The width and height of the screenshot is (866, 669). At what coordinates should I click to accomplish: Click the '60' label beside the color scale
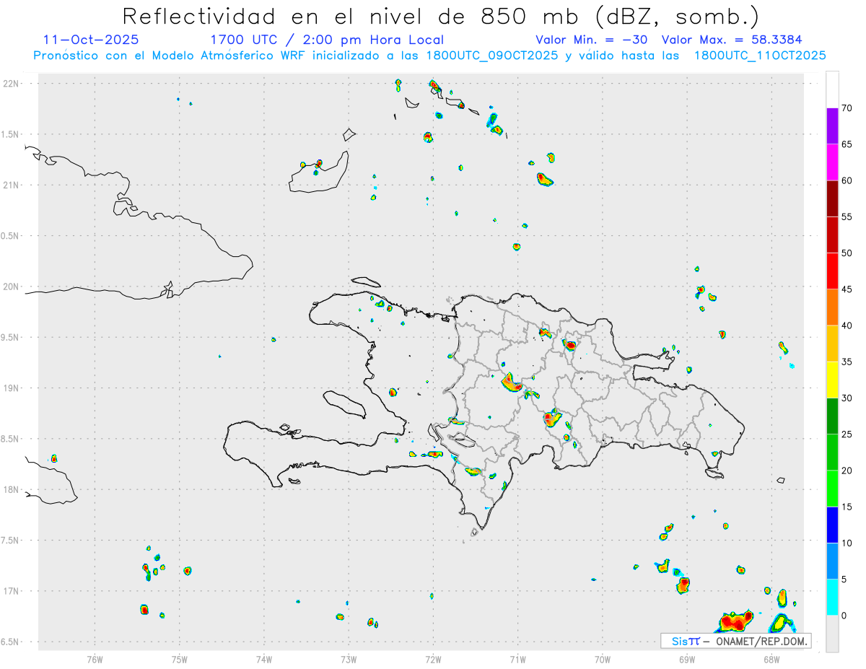(x=847, y=180)
